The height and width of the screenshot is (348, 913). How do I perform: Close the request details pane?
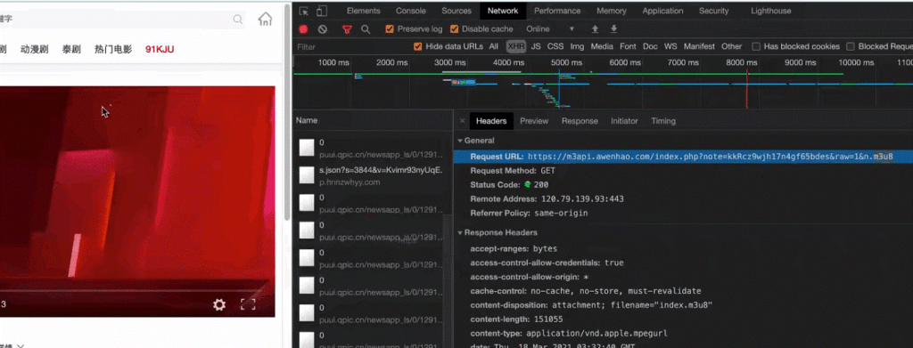[463, 121]
